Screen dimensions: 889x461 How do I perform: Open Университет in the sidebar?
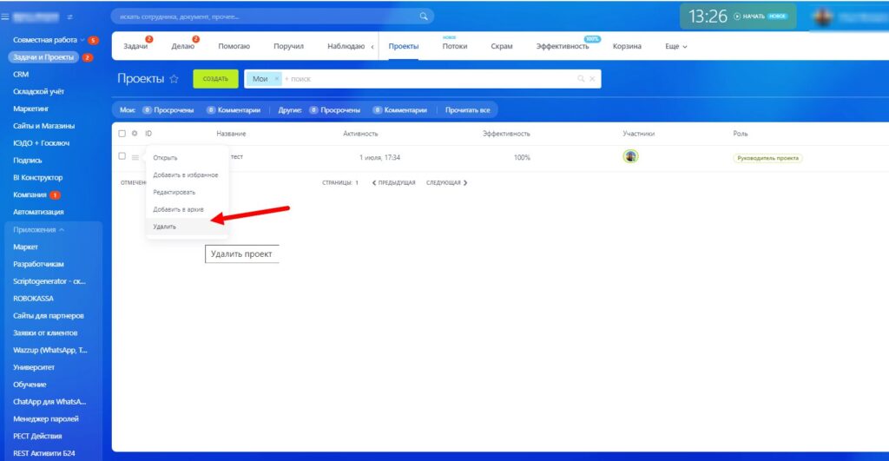tap(34, 367)
